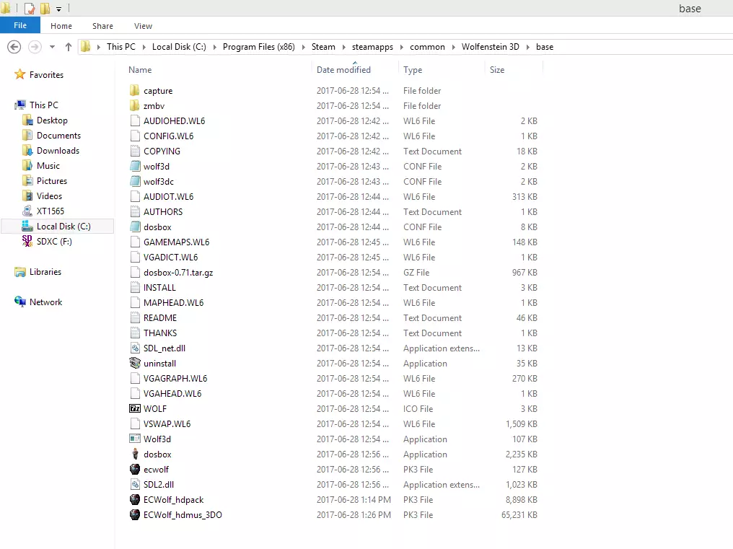Viewport: 733px width, 549px height.
Task: Expand chevron after common breadcrumb
Action: 454,47
